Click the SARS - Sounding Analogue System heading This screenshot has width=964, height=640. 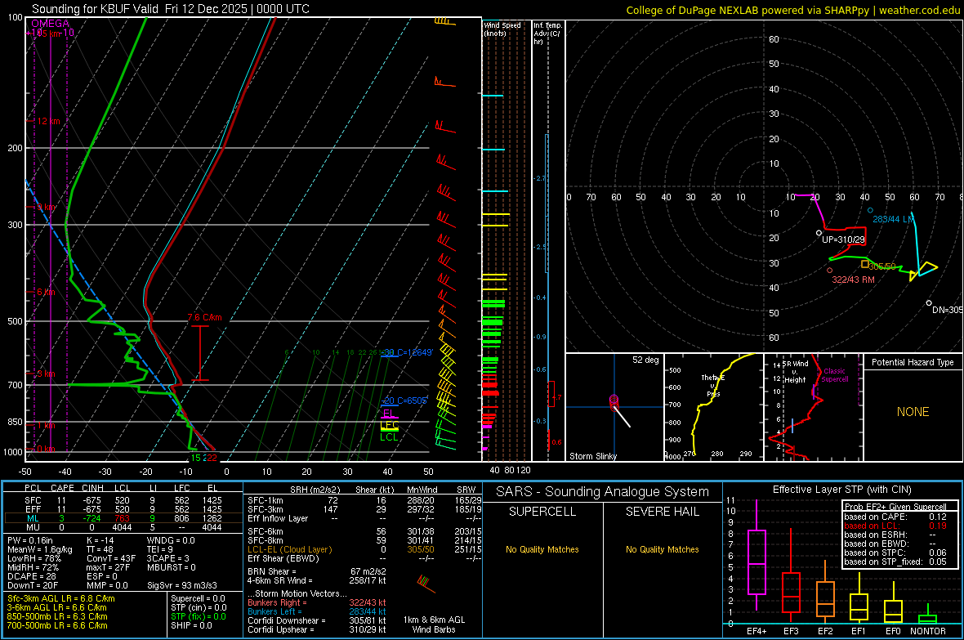tap(602, 492)
